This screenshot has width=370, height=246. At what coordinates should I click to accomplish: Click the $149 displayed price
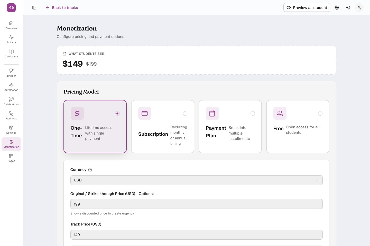point(73,64)
